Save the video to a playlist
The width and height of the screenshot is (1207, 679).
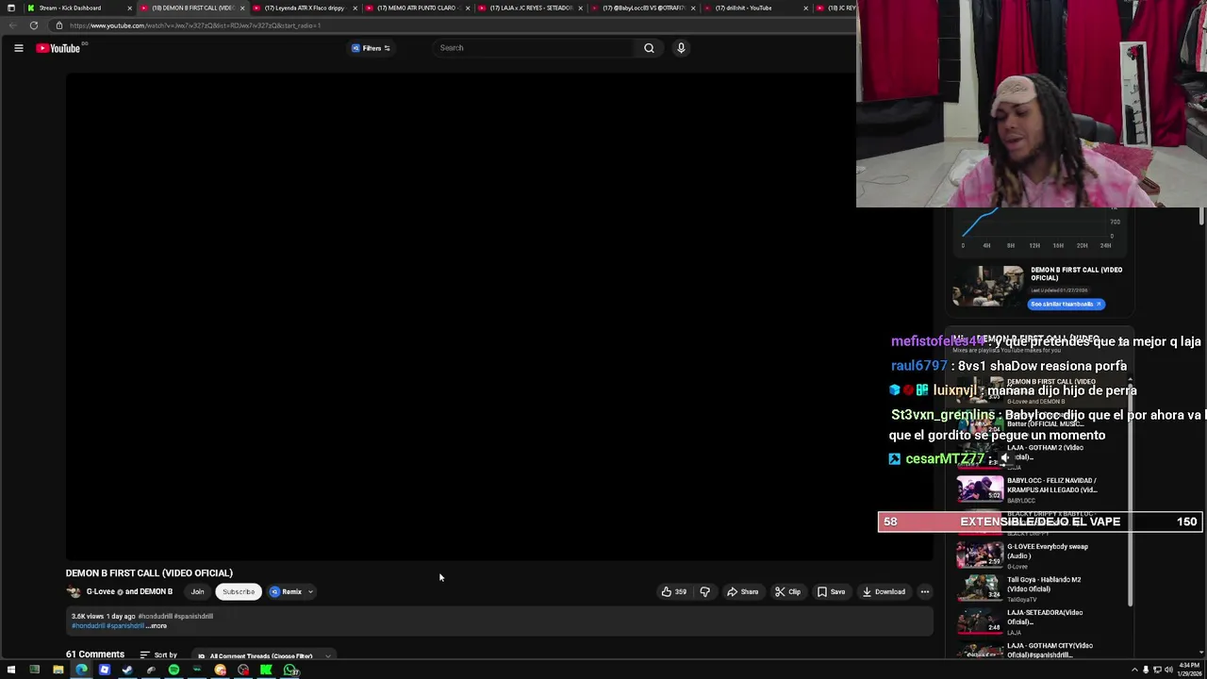click(x=831, y=592)
